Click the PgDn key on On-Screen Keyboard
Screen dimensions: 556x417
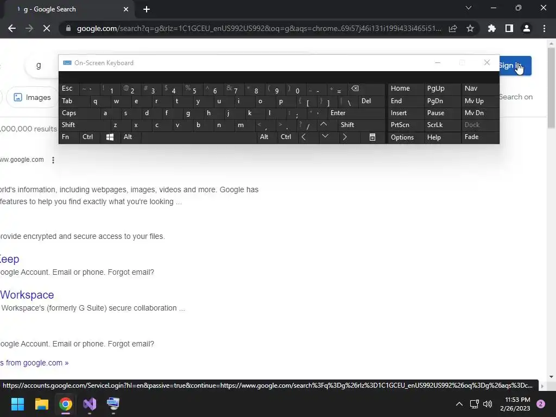point(442,101)
